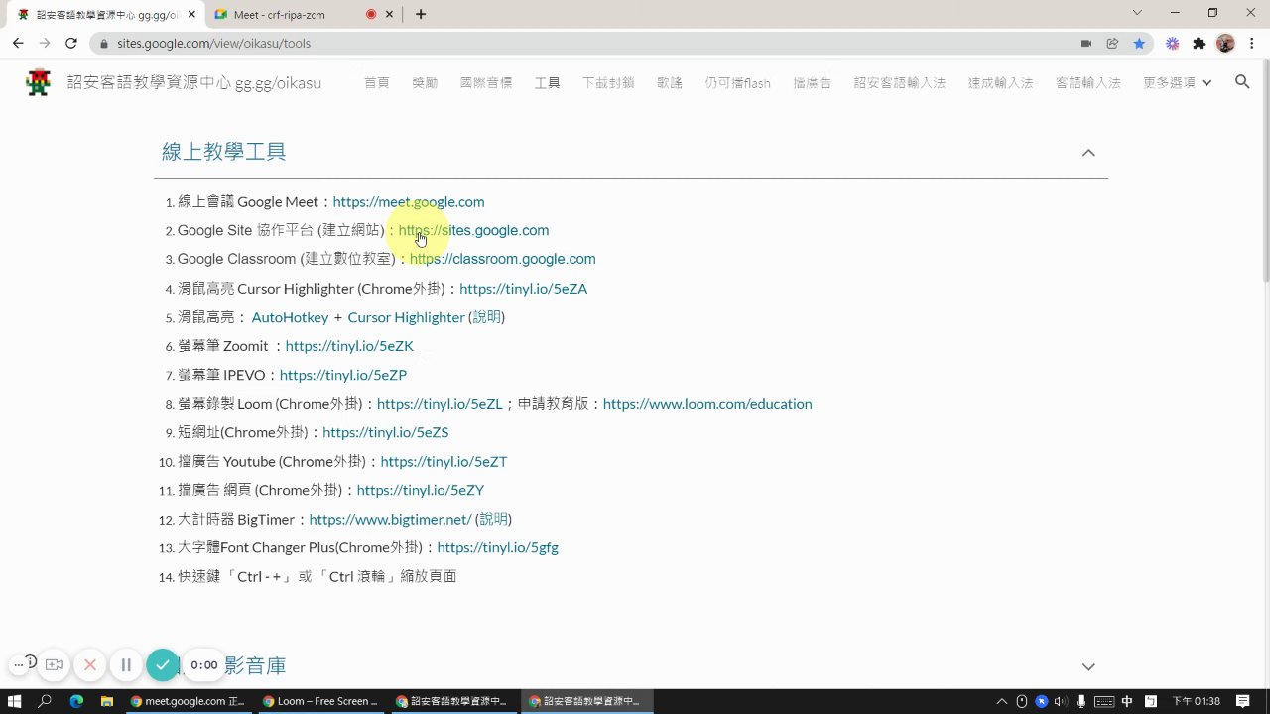Click the touch keyboard icon in tray
This screenshot has height=714, width=1270.
point(1104,701)
